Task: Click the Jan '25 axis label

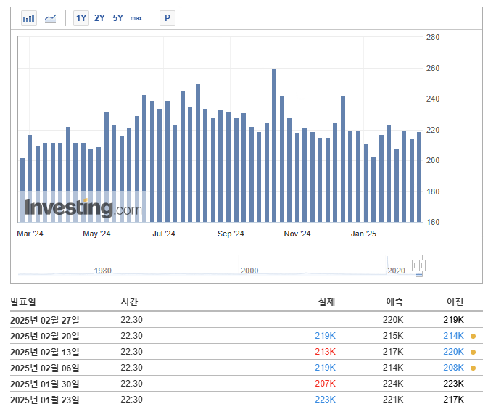Action: (x=363, y=234)
